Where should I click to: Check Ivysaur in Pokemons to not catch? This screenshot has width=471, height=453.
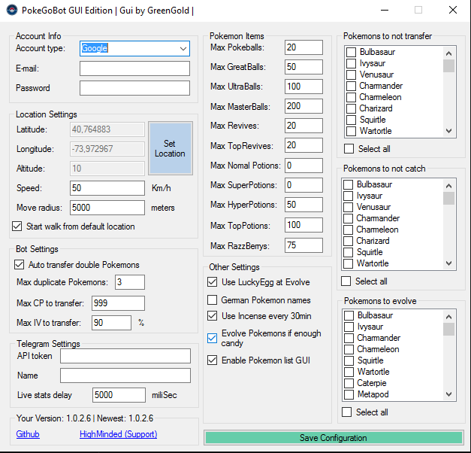point(348,196)
